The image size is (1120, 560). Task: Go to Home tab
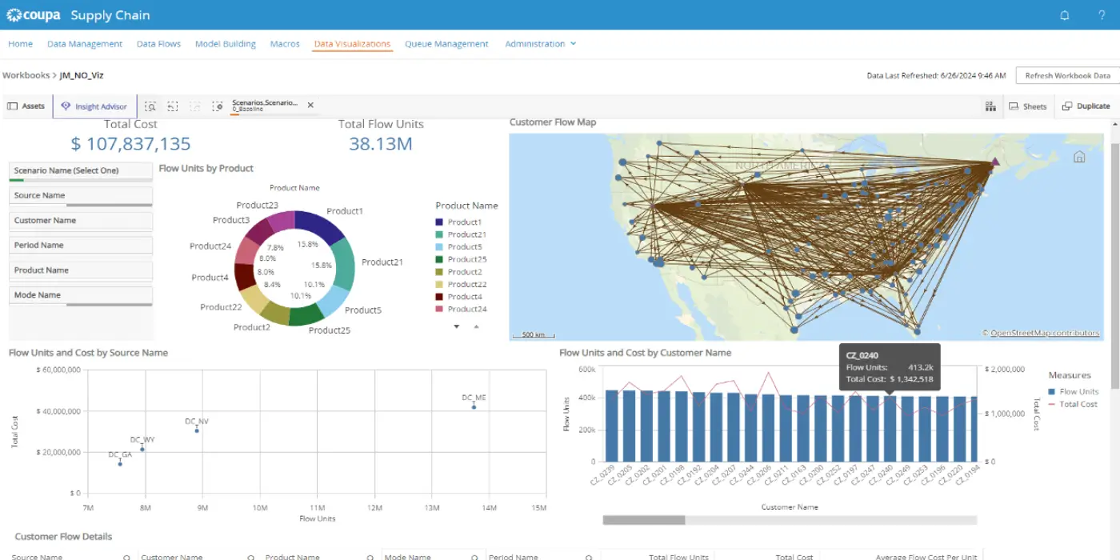point(20,44)
